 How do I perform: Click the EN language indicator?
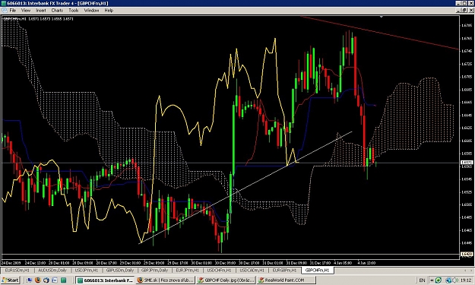coord(422,280)
